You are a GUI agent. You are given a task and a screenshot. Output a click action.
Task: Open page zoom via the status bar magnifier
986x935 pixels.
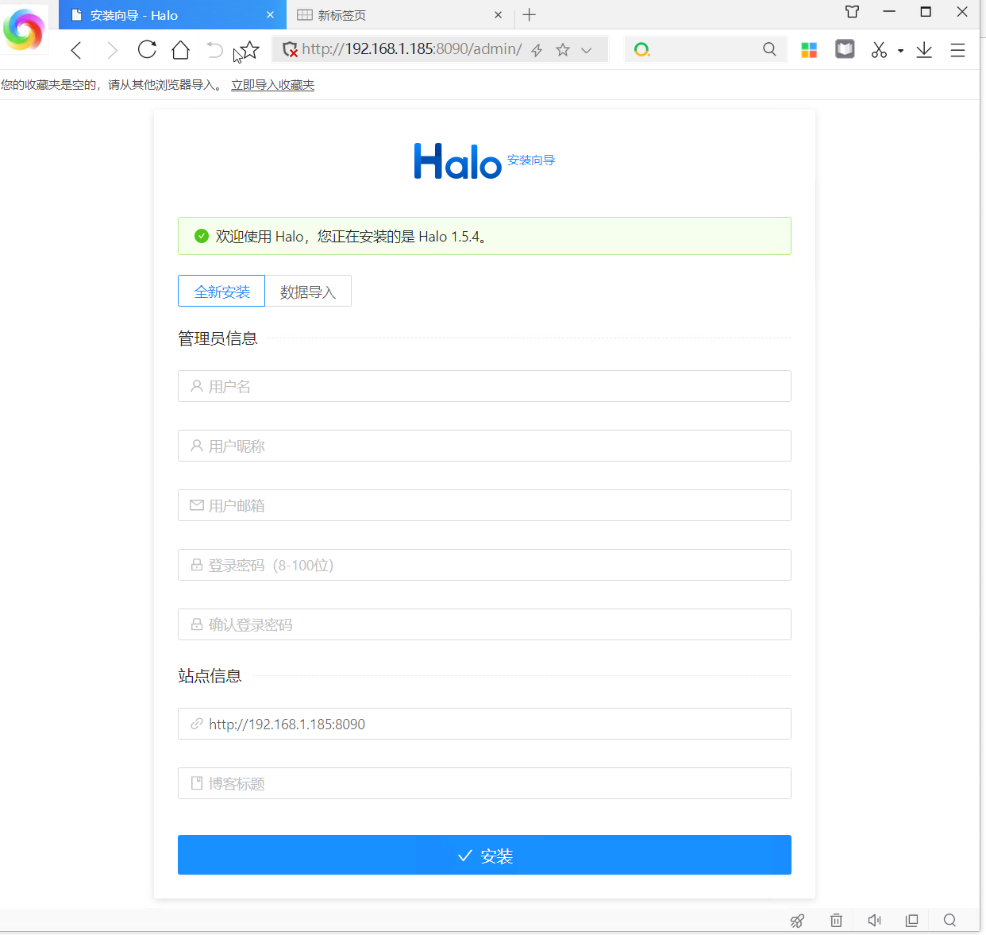[949, 920]
